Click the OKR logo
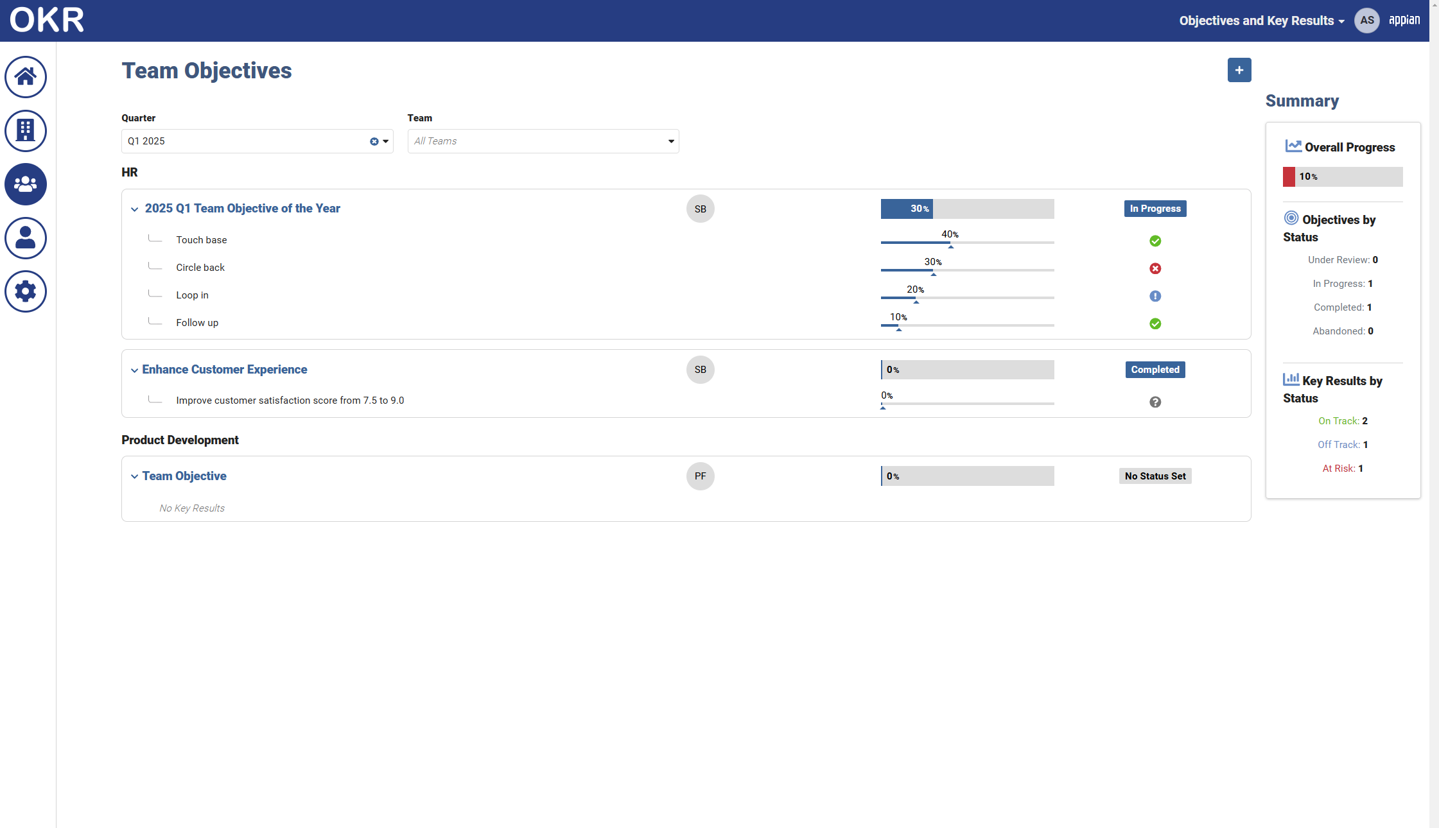Image resolution: width=1439 pixels, height=828 pixels. click(47, 21)
